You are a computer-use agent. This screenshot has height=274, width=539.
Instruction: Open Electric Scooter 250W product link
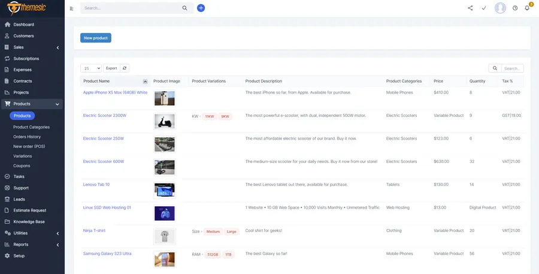click(x=104, y=138)
